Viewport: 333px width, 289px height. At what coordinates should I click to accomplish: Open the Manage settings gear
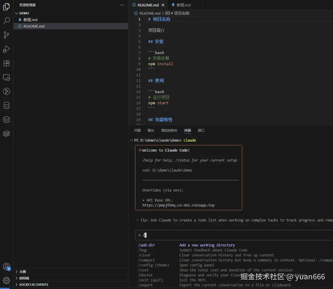coord(6,280)
